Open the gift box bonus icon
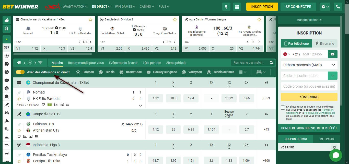 pyautogui.click(x=237, y=7)
